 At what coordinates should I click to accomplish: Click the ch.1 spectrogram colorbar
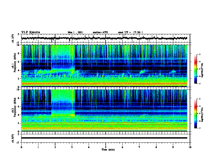tap(196, 69)
